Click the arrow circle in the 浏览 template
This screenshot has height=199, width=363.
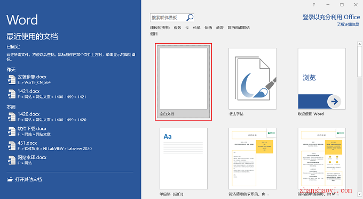point(334,101)
